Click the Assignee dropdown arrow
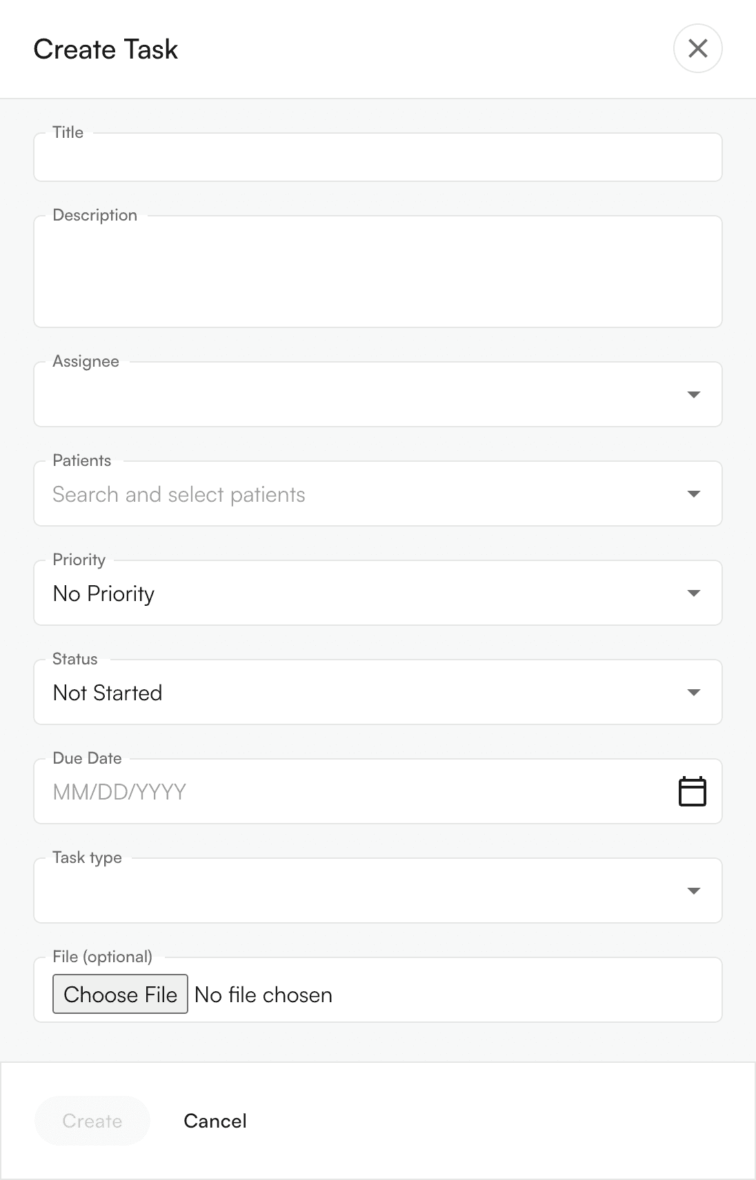The image size is (756, 1180). pyautogui.click(x=693, y=395)
